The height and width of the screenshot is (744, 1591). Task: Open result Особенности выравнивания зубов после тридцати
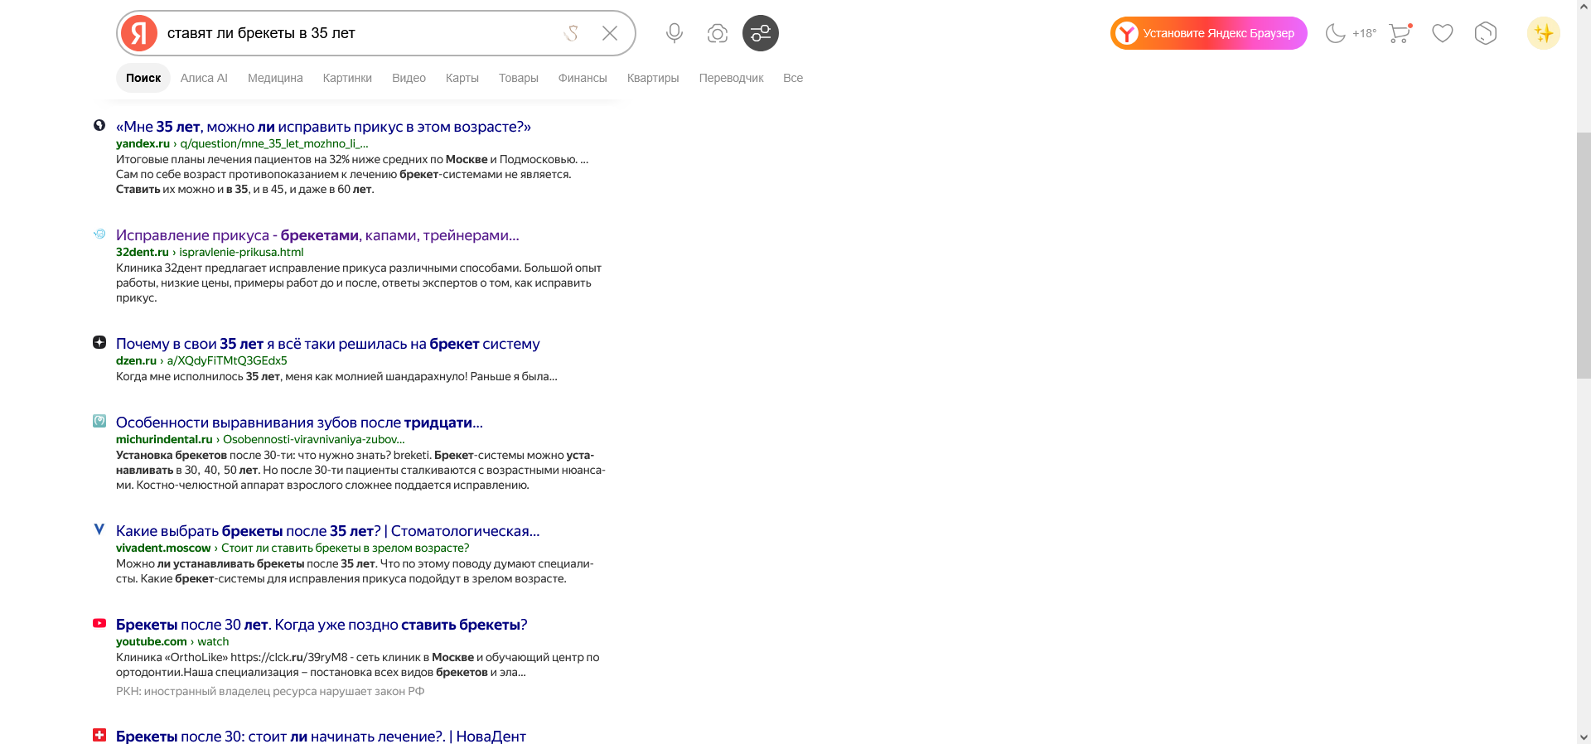pyautogui.click(x=299, y=423)
